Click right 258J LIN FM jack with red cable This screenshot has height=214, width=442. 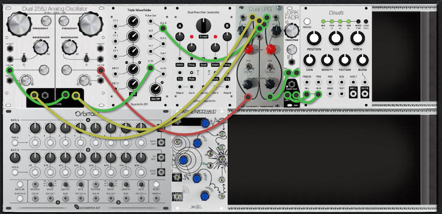click(101, 70)
